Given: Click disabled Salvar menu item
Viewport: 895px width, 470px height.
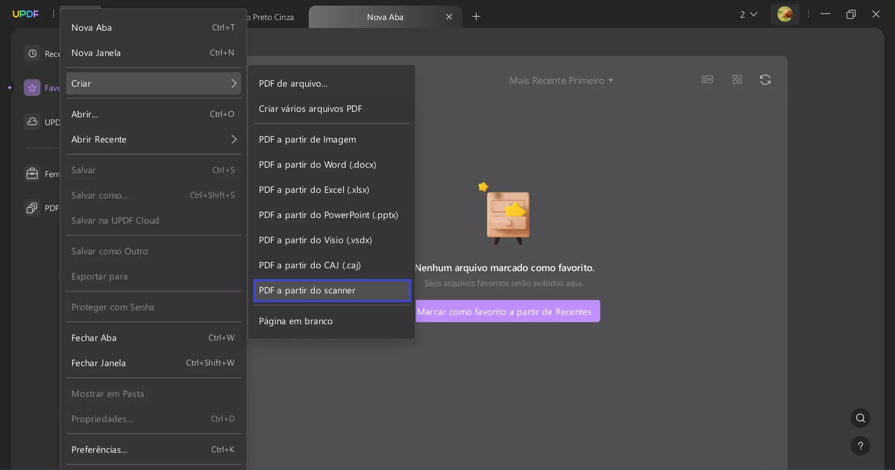Looking at the screenshot, I should pyautogui.click(x=153, y=170).
